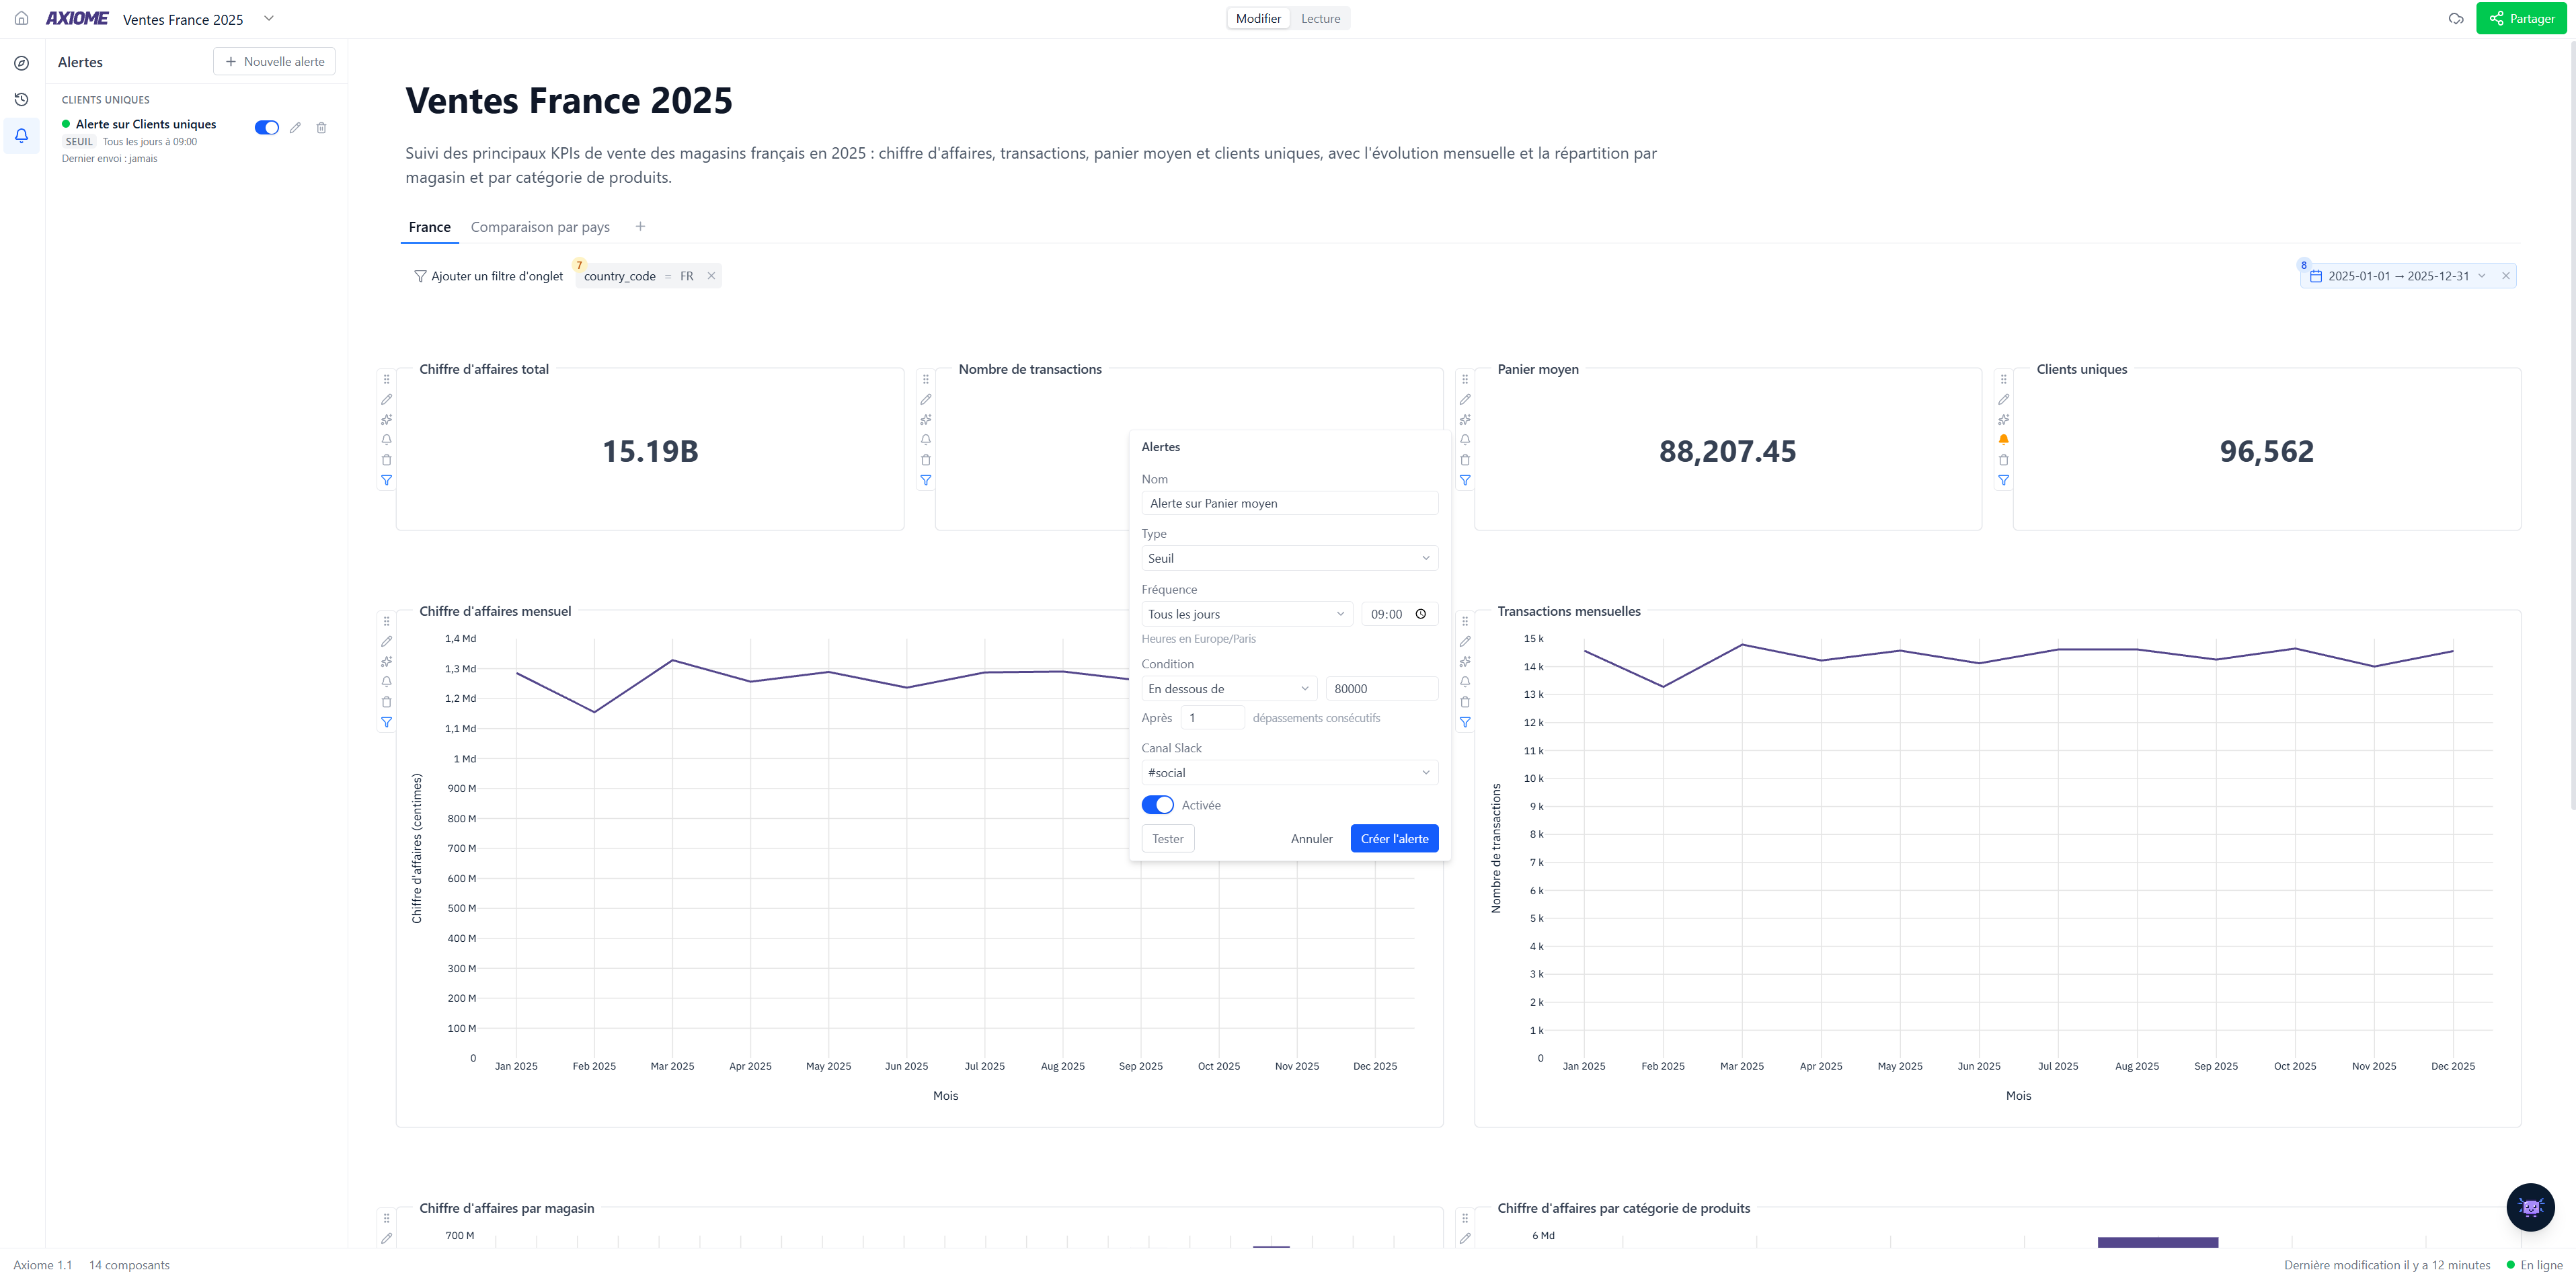Edit the Chiffre d'affaires mensuel chart
This screenshot has width=2576, height=1276.
386,641
